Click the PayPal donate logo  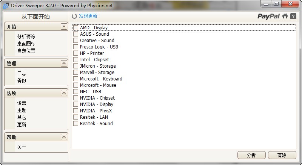268,16
